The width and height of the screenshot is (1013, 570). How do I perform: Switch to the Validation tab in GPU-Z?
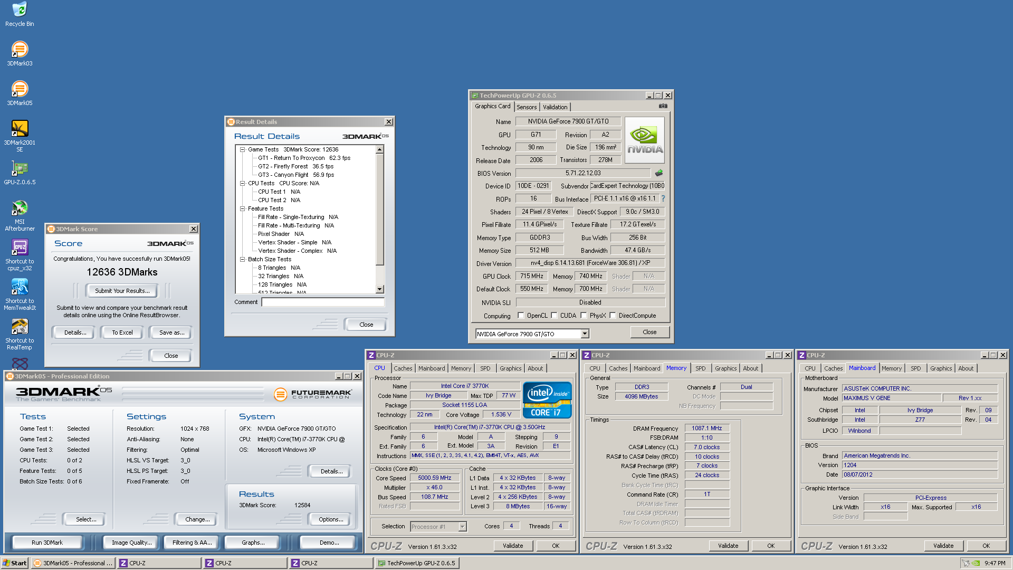(555, 107)
